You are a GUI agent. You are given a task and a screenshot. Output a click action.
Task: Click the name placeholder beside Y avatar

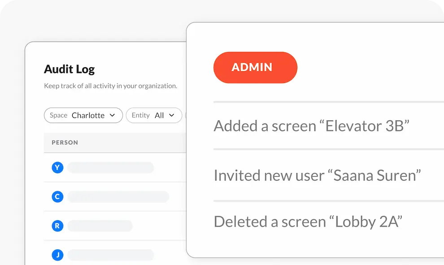tap(111, 168)
